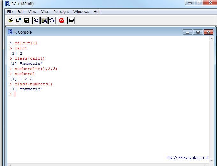Viewport: 217px width, 166px height.
Task: Open the Windows menu
Action: coord(81,12)
